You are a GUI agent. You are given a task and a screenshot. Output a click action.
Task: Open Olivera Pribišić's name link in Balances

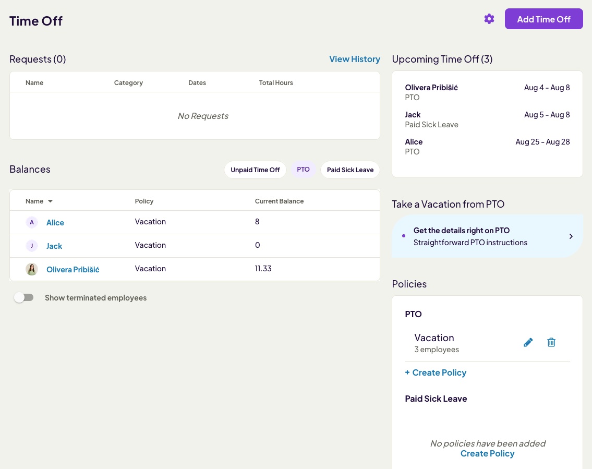[73, 270]
